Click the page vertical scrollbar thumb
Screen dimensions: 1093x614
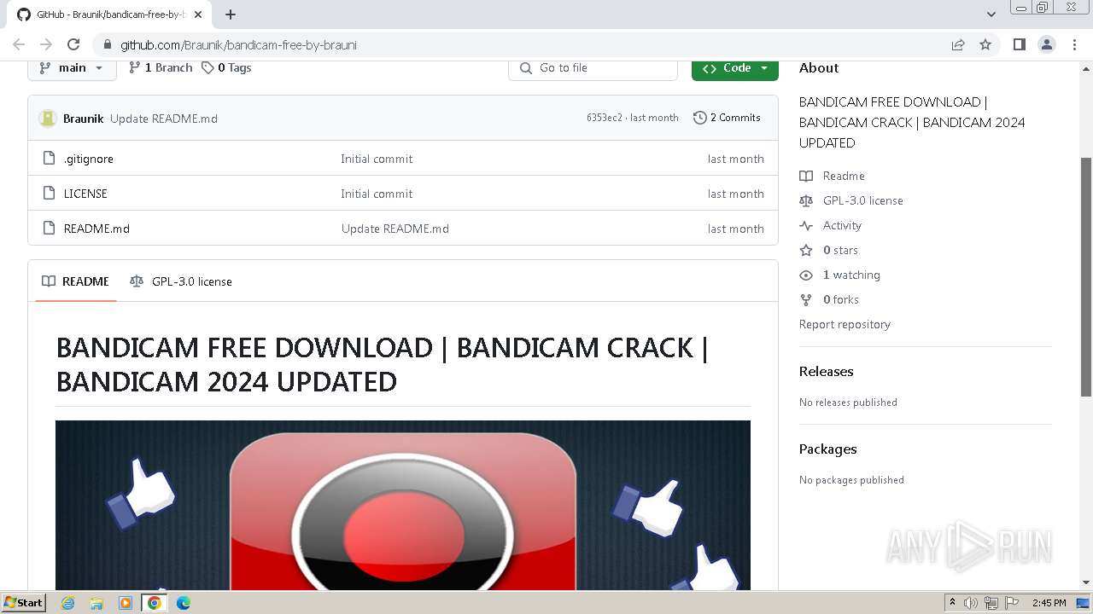pos(1086,277)
